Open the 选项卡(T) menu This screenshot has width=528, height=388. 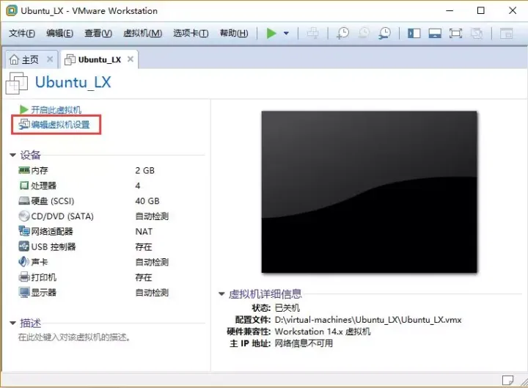(191, 33)
